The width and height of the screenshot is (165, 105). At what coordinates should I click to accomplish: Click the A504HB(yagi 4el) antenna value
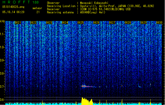pos(93,12)
